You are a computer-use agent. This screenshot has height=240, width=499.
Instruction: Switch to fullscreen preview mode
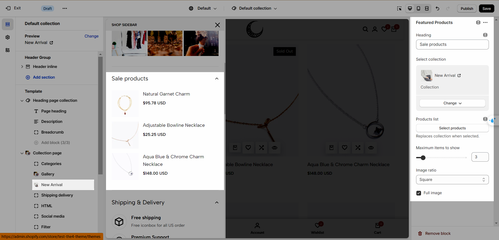pyautogui.click(x=427, y=8)
